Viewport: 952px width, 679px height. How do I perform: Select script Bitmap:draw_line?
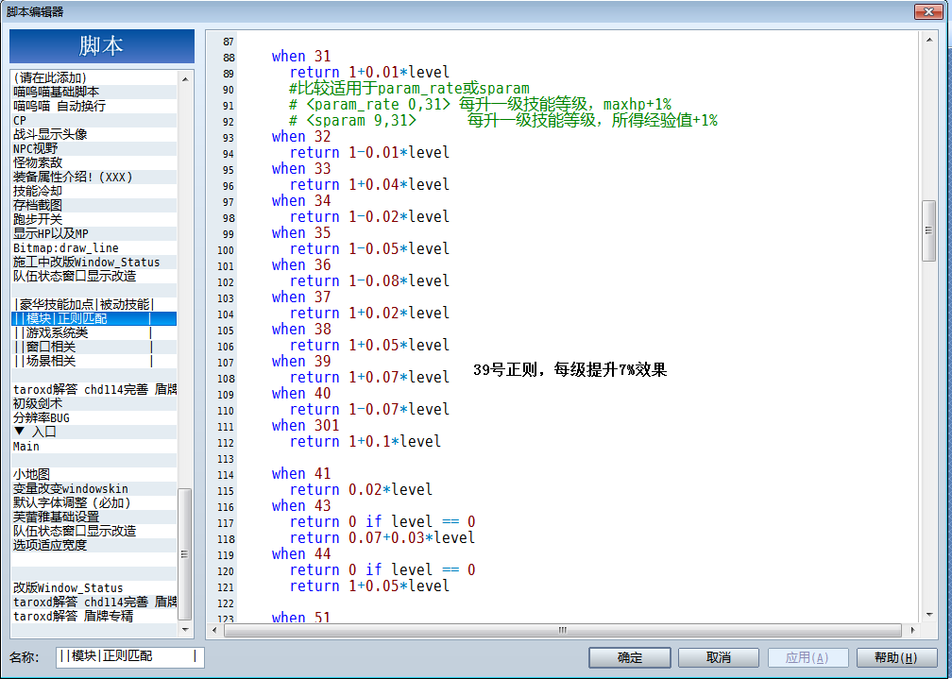coord(94,247)
